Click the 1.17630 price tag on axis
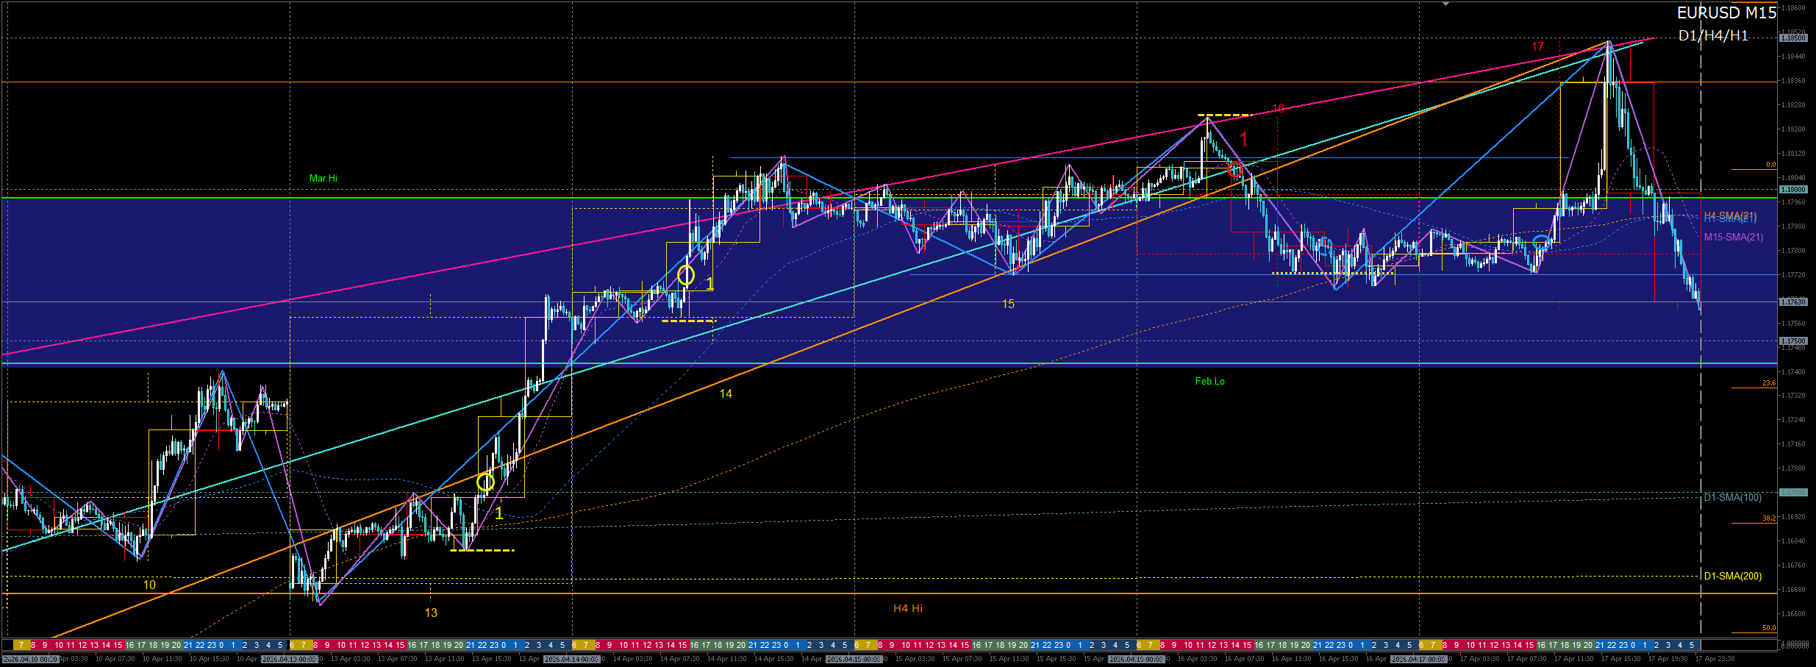 pyautogui.click(x=1792, y=302)
